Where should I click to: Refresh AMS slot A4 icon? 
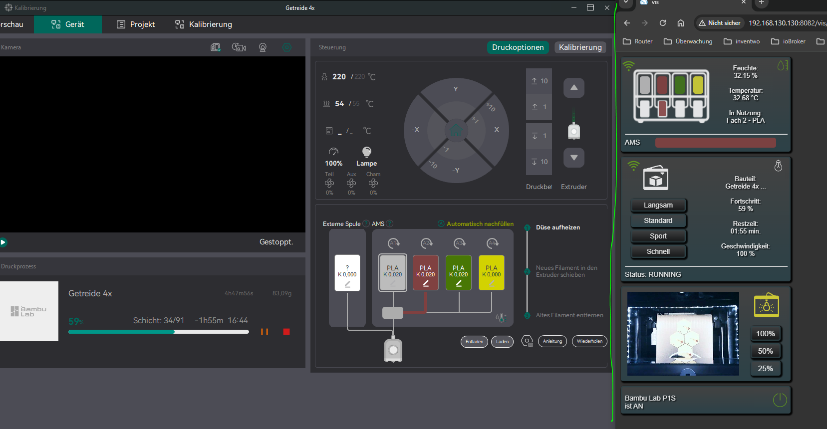pyautogui.click(x=493, y=243)
